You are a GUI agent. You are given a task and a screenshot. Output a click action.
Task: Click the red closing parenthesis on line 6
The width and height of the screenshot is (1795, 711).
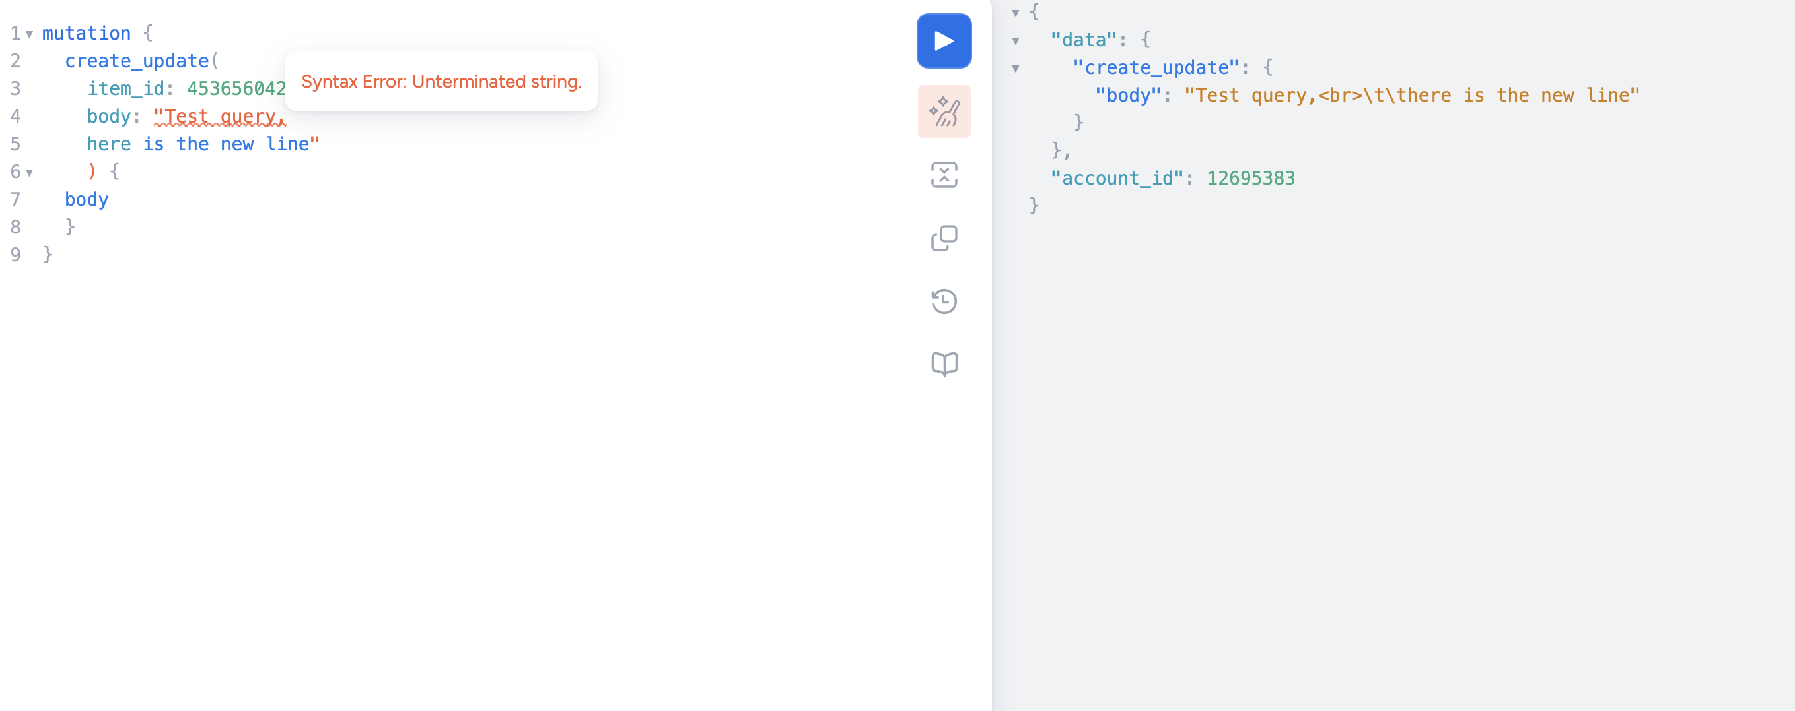click(91, 171)
